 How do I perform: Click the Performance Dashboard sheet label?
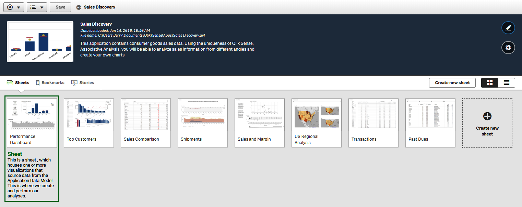[x=23, y=140]
